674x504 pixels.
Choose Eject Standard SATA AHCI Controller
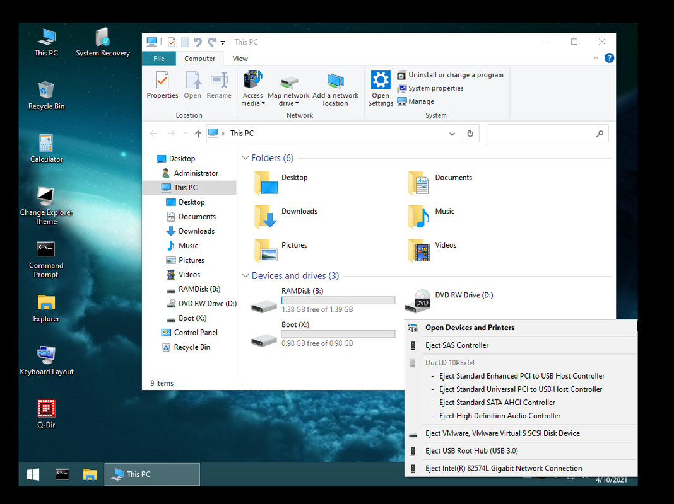497,403
